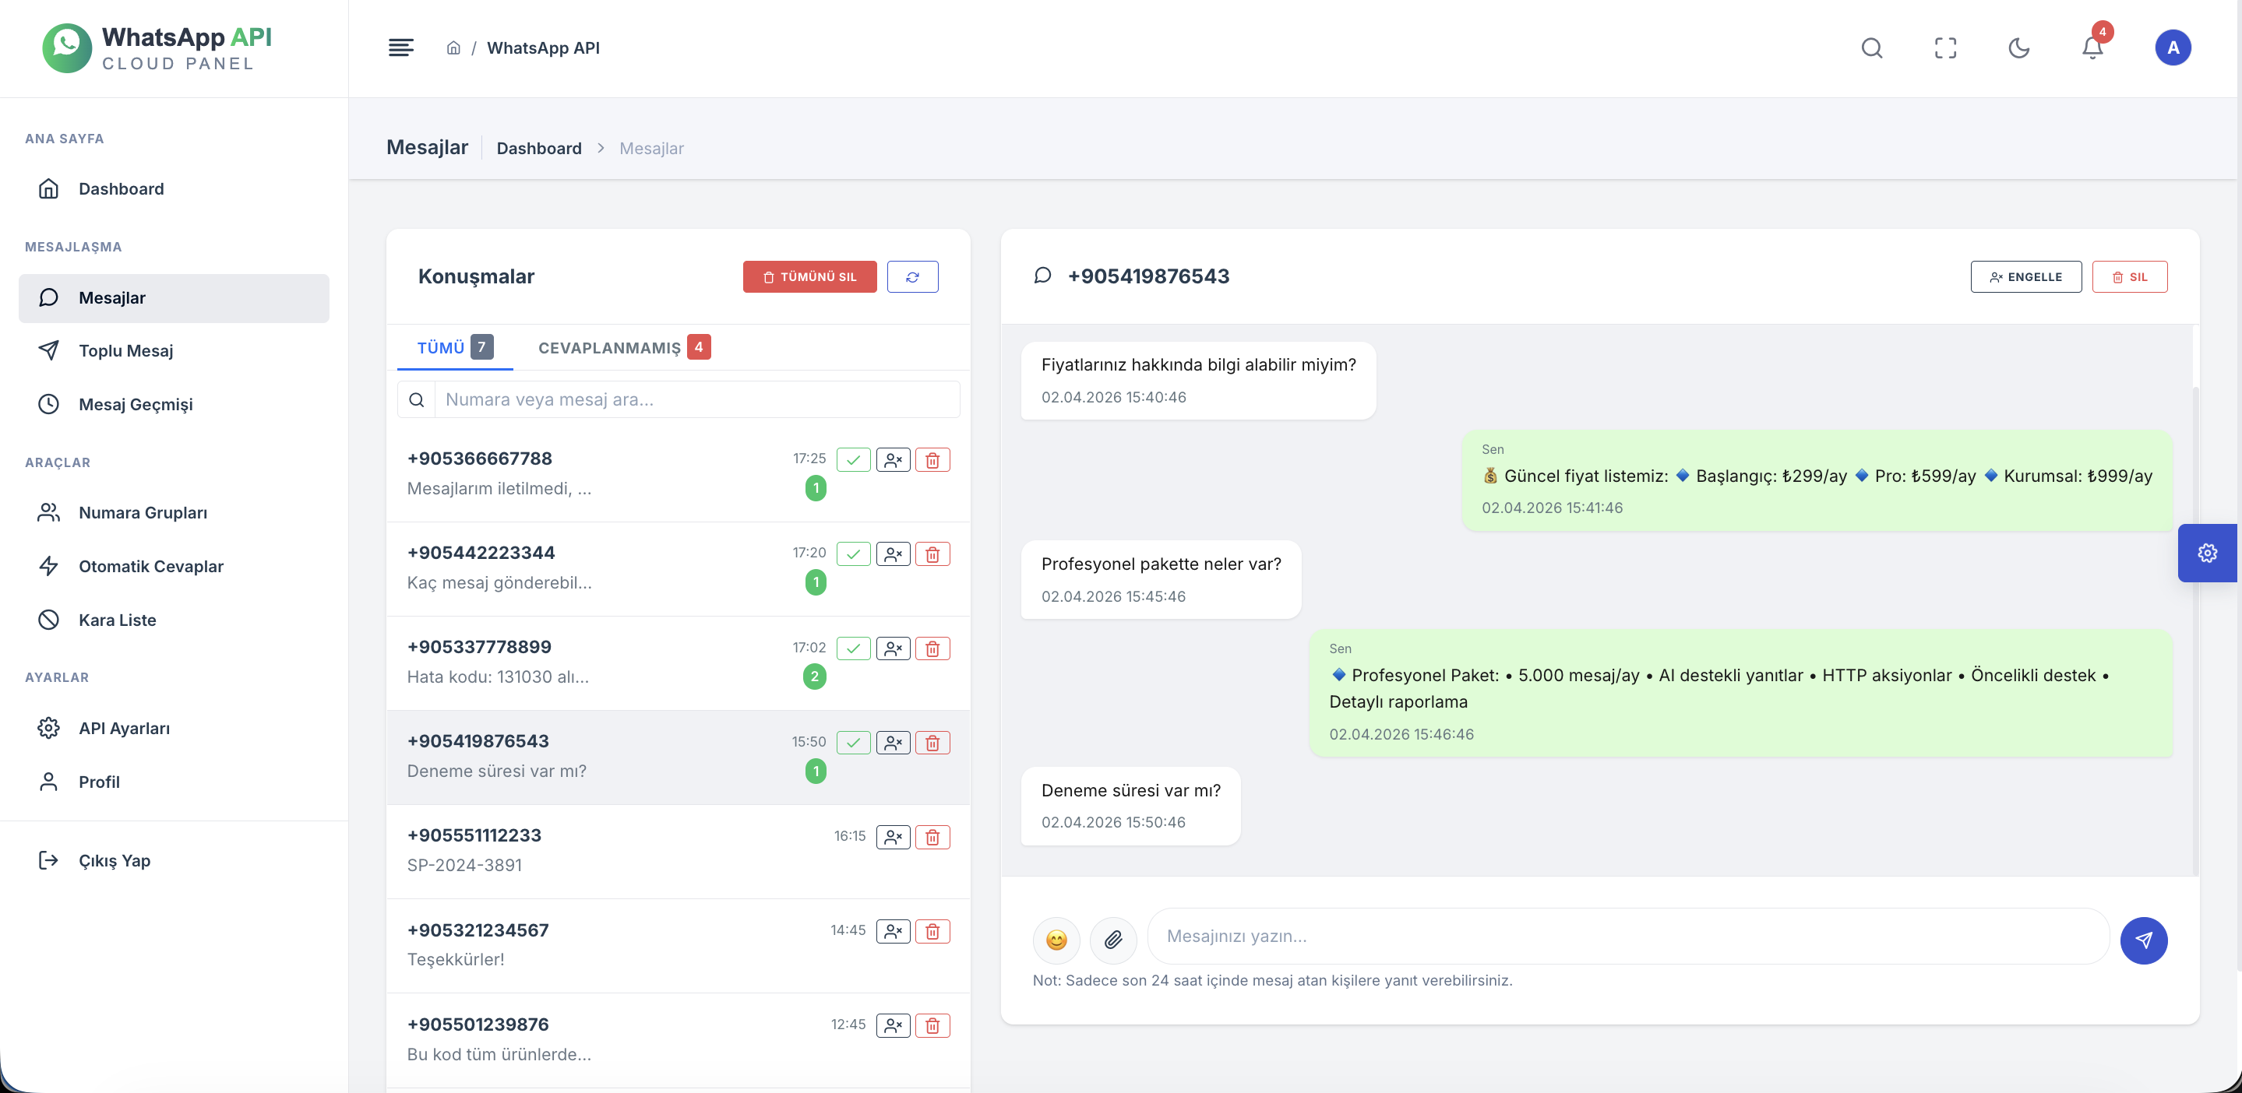The height and width of the screenshot is (1093, 2242).
Task: Mark +905419876543 conversation as answered
Action: click(853, 743)
